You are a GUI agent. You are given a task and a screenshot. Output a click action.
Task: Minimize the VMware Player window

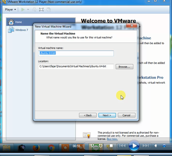point(149,1)
